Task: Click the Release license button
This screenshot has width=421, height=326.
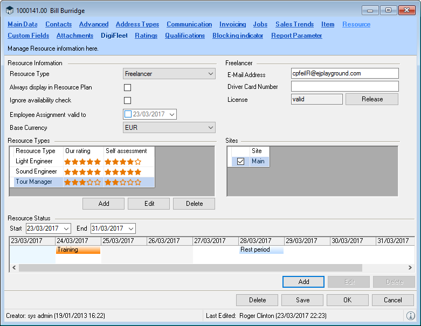Action: (372, 99)
